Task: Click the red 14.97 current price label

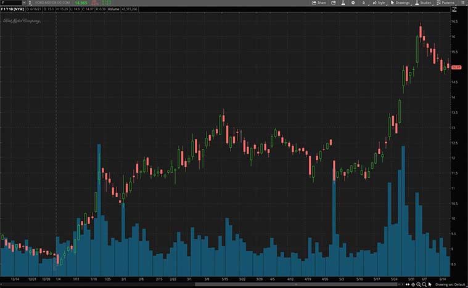Action: pos(456,67)
